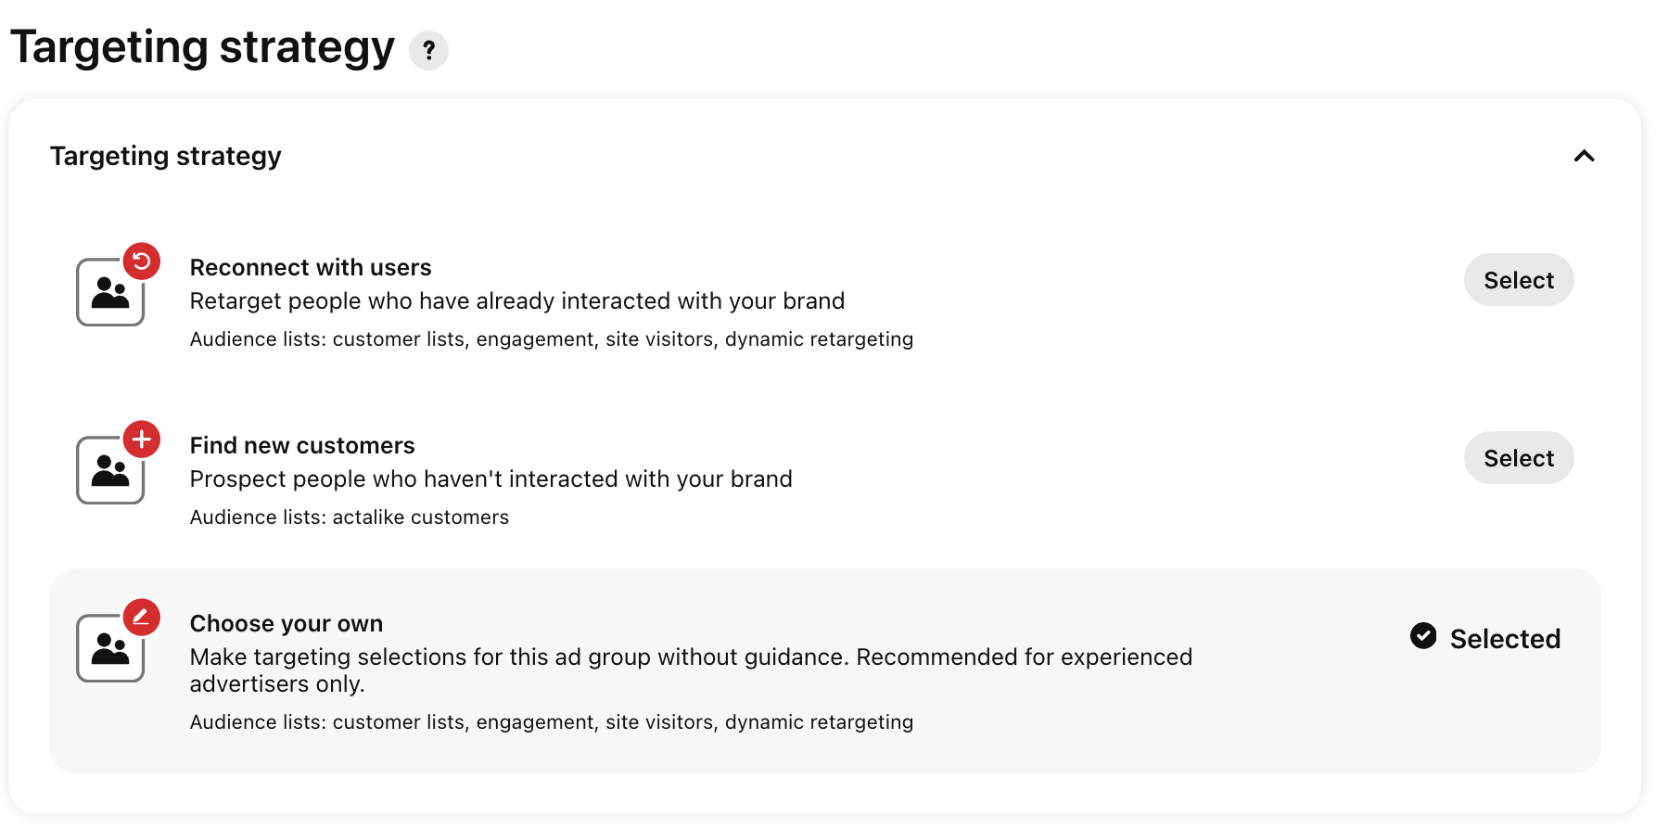The width and height of the screenshot is (1656, 829).
Task: Click the Selected checkmark icon
Action: coord(1423,636)
